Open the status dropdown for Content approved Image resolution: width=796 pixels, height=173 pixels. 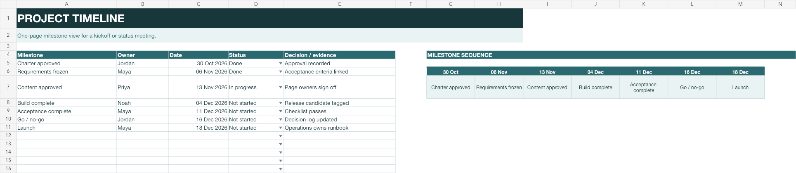coord(281,88)
